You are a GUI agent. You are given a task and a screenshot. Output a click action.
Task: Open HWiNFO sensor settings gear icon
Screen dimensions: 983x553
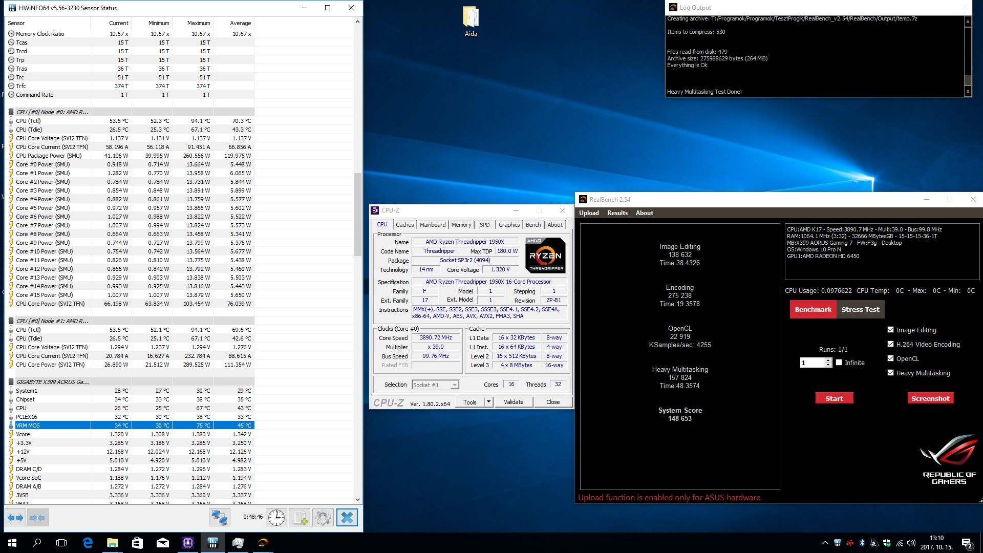point(323,518)
